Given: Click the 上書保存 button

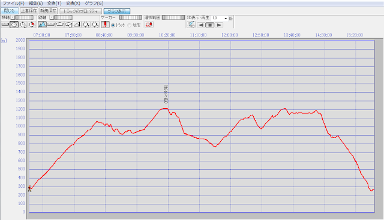Looking at the screenshot, I should pyautogui.click(x=29, y=11).
